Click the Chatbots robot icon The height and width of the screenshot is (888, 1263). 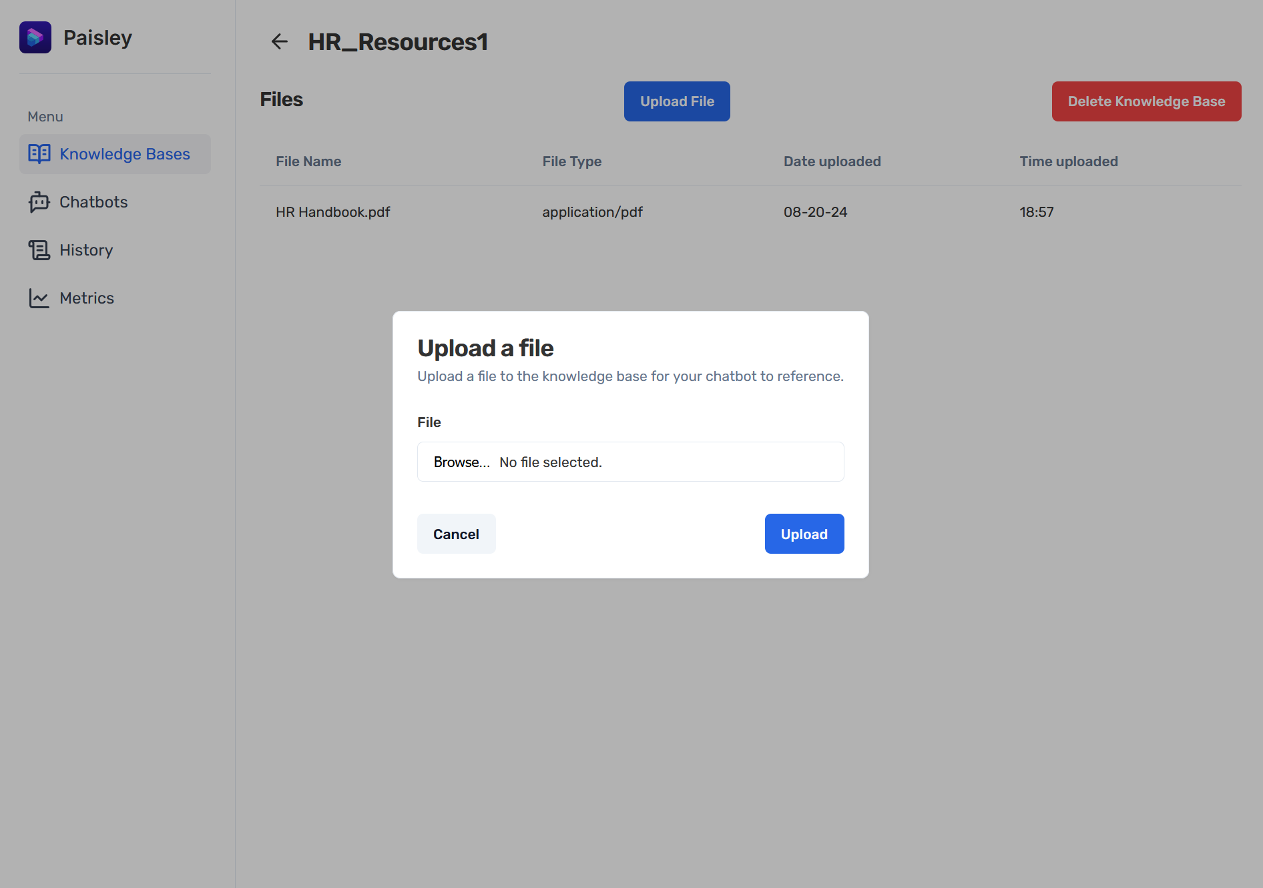click(x=39, y=202)
